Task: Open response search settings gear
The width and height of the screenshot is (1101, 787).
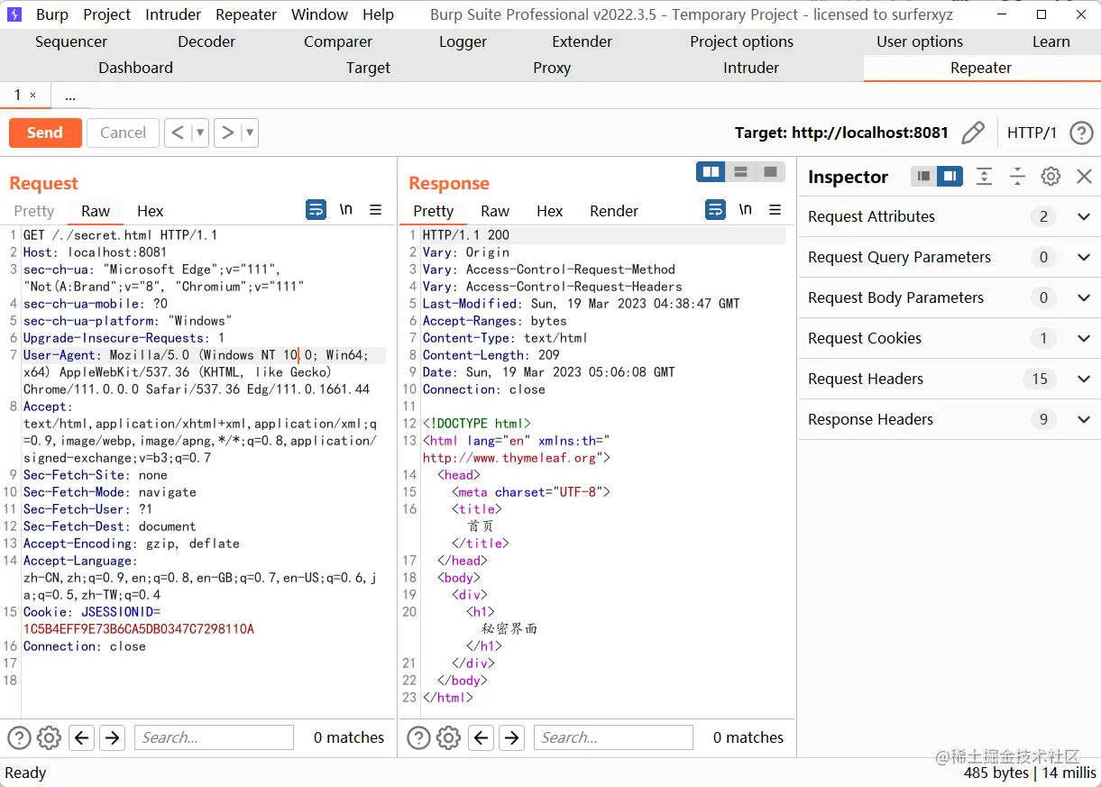Action: 448,737
